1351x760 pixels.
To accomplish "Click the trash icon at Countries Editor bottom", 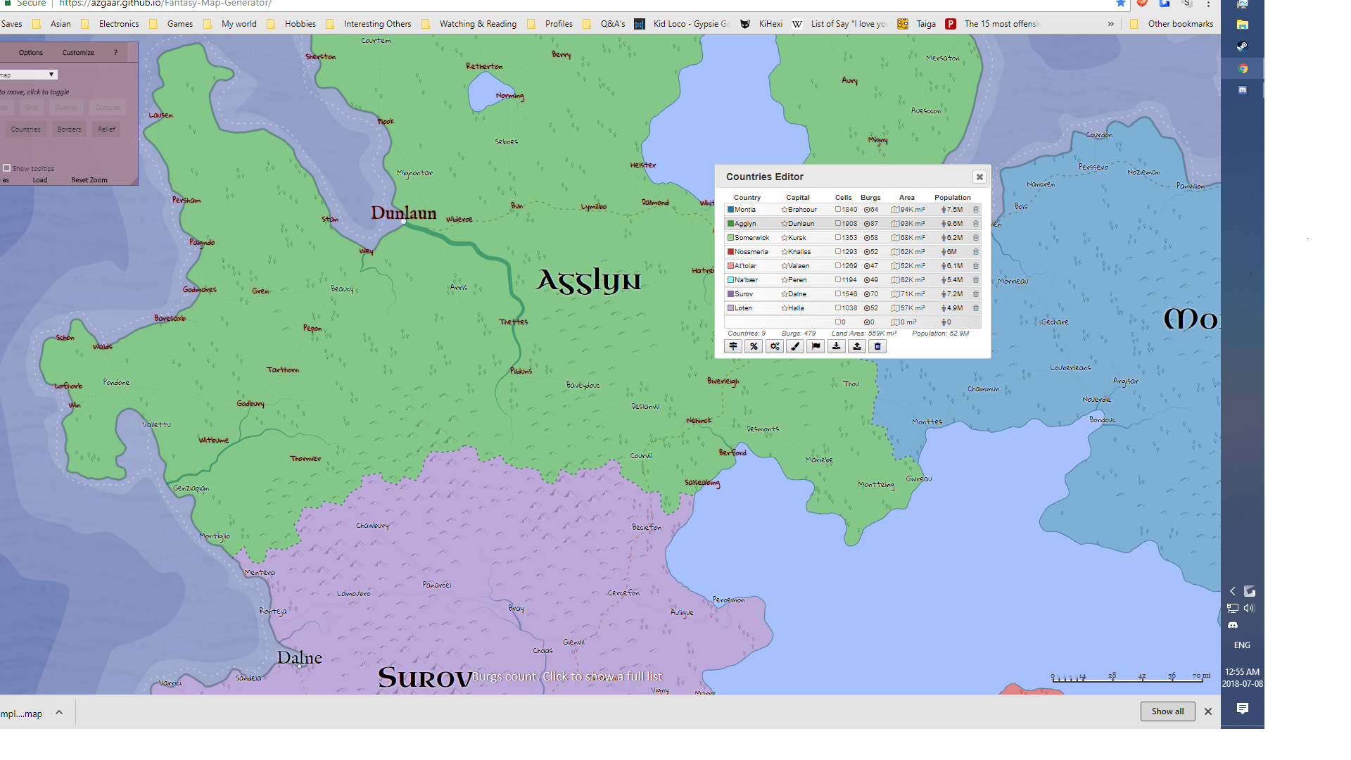I will 877,346.
